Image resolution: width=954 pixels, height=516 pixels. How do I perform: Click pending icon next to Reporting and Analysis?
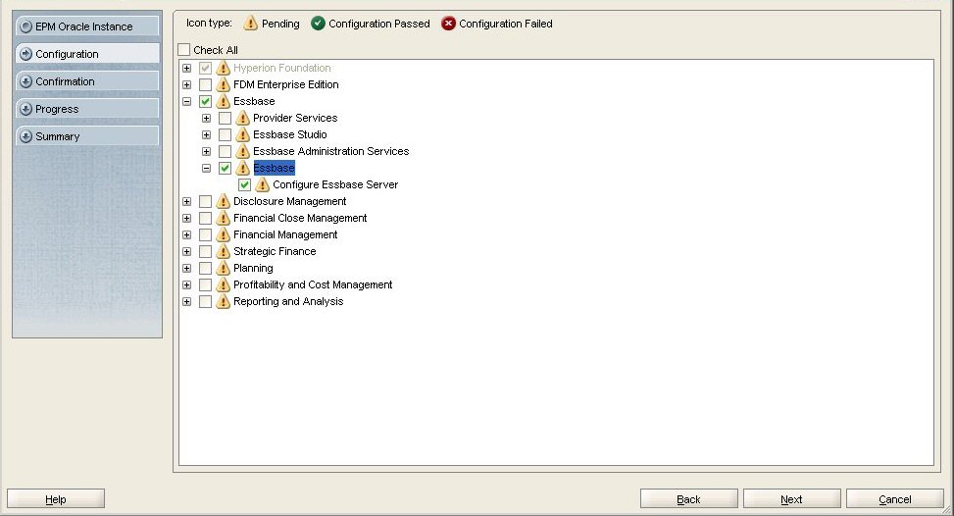click(224, 302)
